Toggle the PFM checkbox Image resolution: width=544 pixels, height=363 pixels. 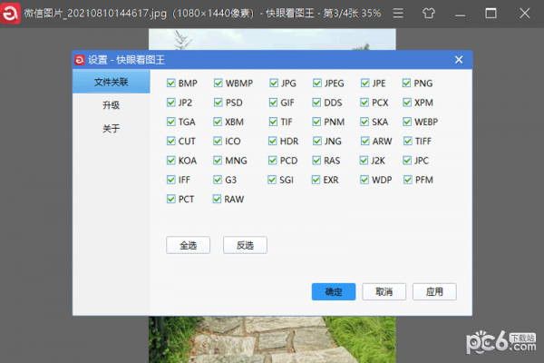click(x=408, y=180)
